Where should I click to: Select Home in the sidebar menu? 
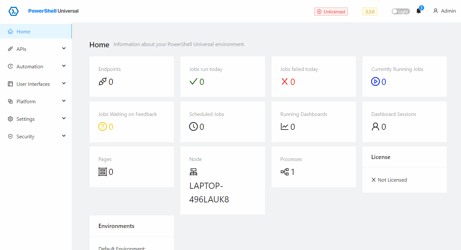point(36,31)
